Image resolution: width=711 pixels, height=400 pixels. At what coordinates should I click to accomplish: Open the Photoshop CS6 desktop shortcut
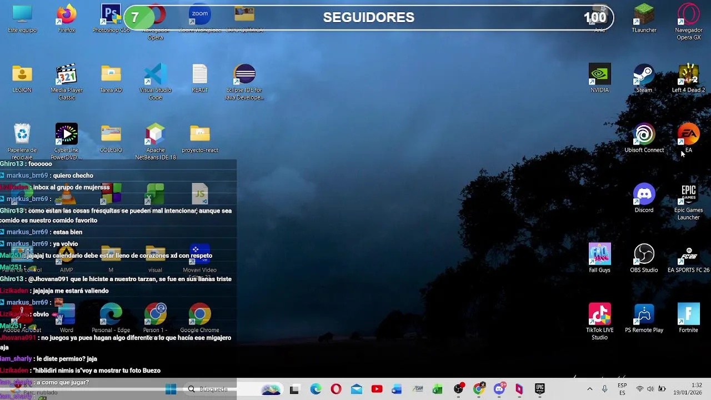click(111, 18)
